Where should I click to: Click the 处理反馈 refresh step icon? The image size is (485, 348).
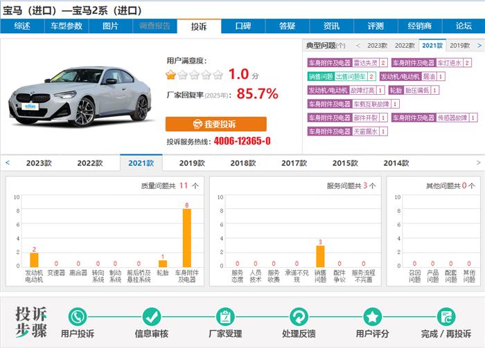[299, 317]
